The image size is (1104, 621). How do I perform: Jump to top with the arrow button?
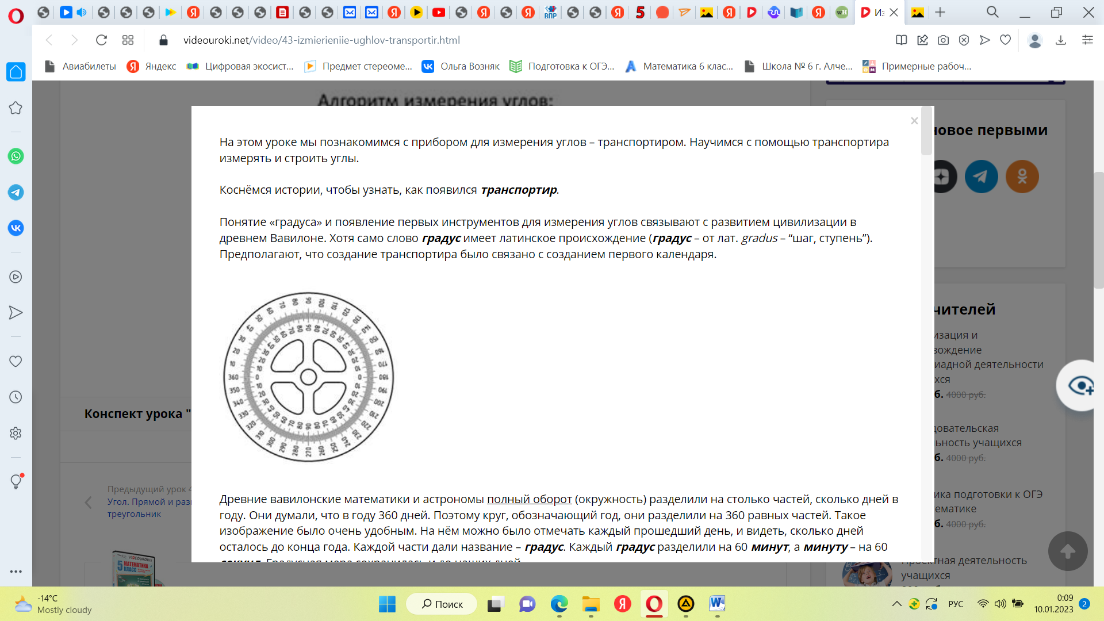click(1068, 551)
